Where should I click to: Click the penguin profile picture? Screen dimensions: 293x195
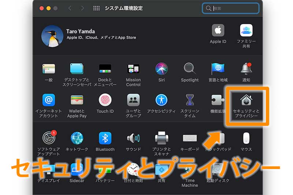point(52,36)
